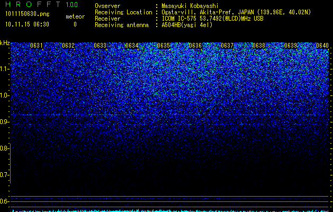Click the 0.9 frequency axis label
333x212 pixels.
coord(4,122)
